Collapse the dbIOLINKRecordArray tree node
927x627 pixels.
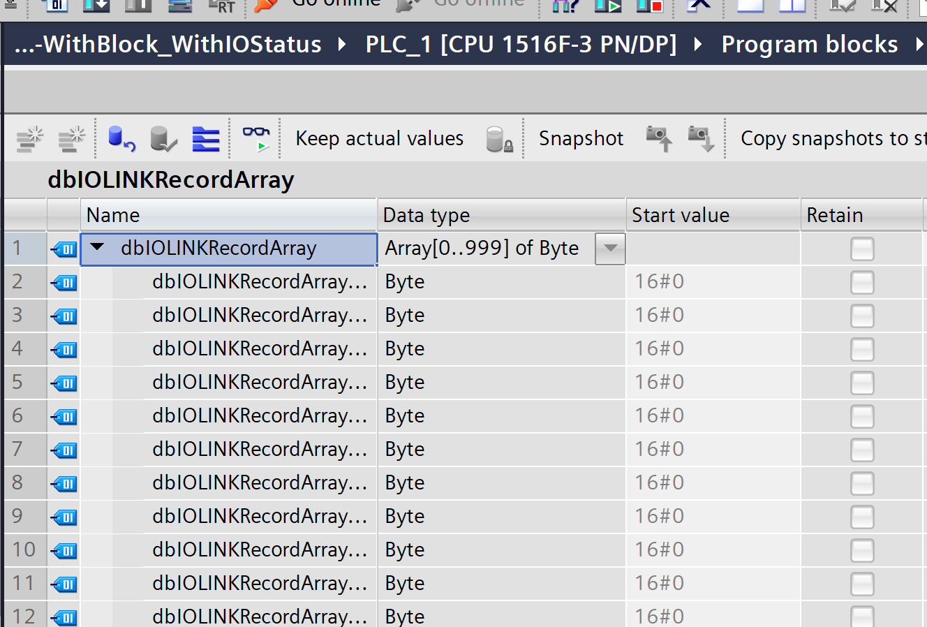pos(98,247)
